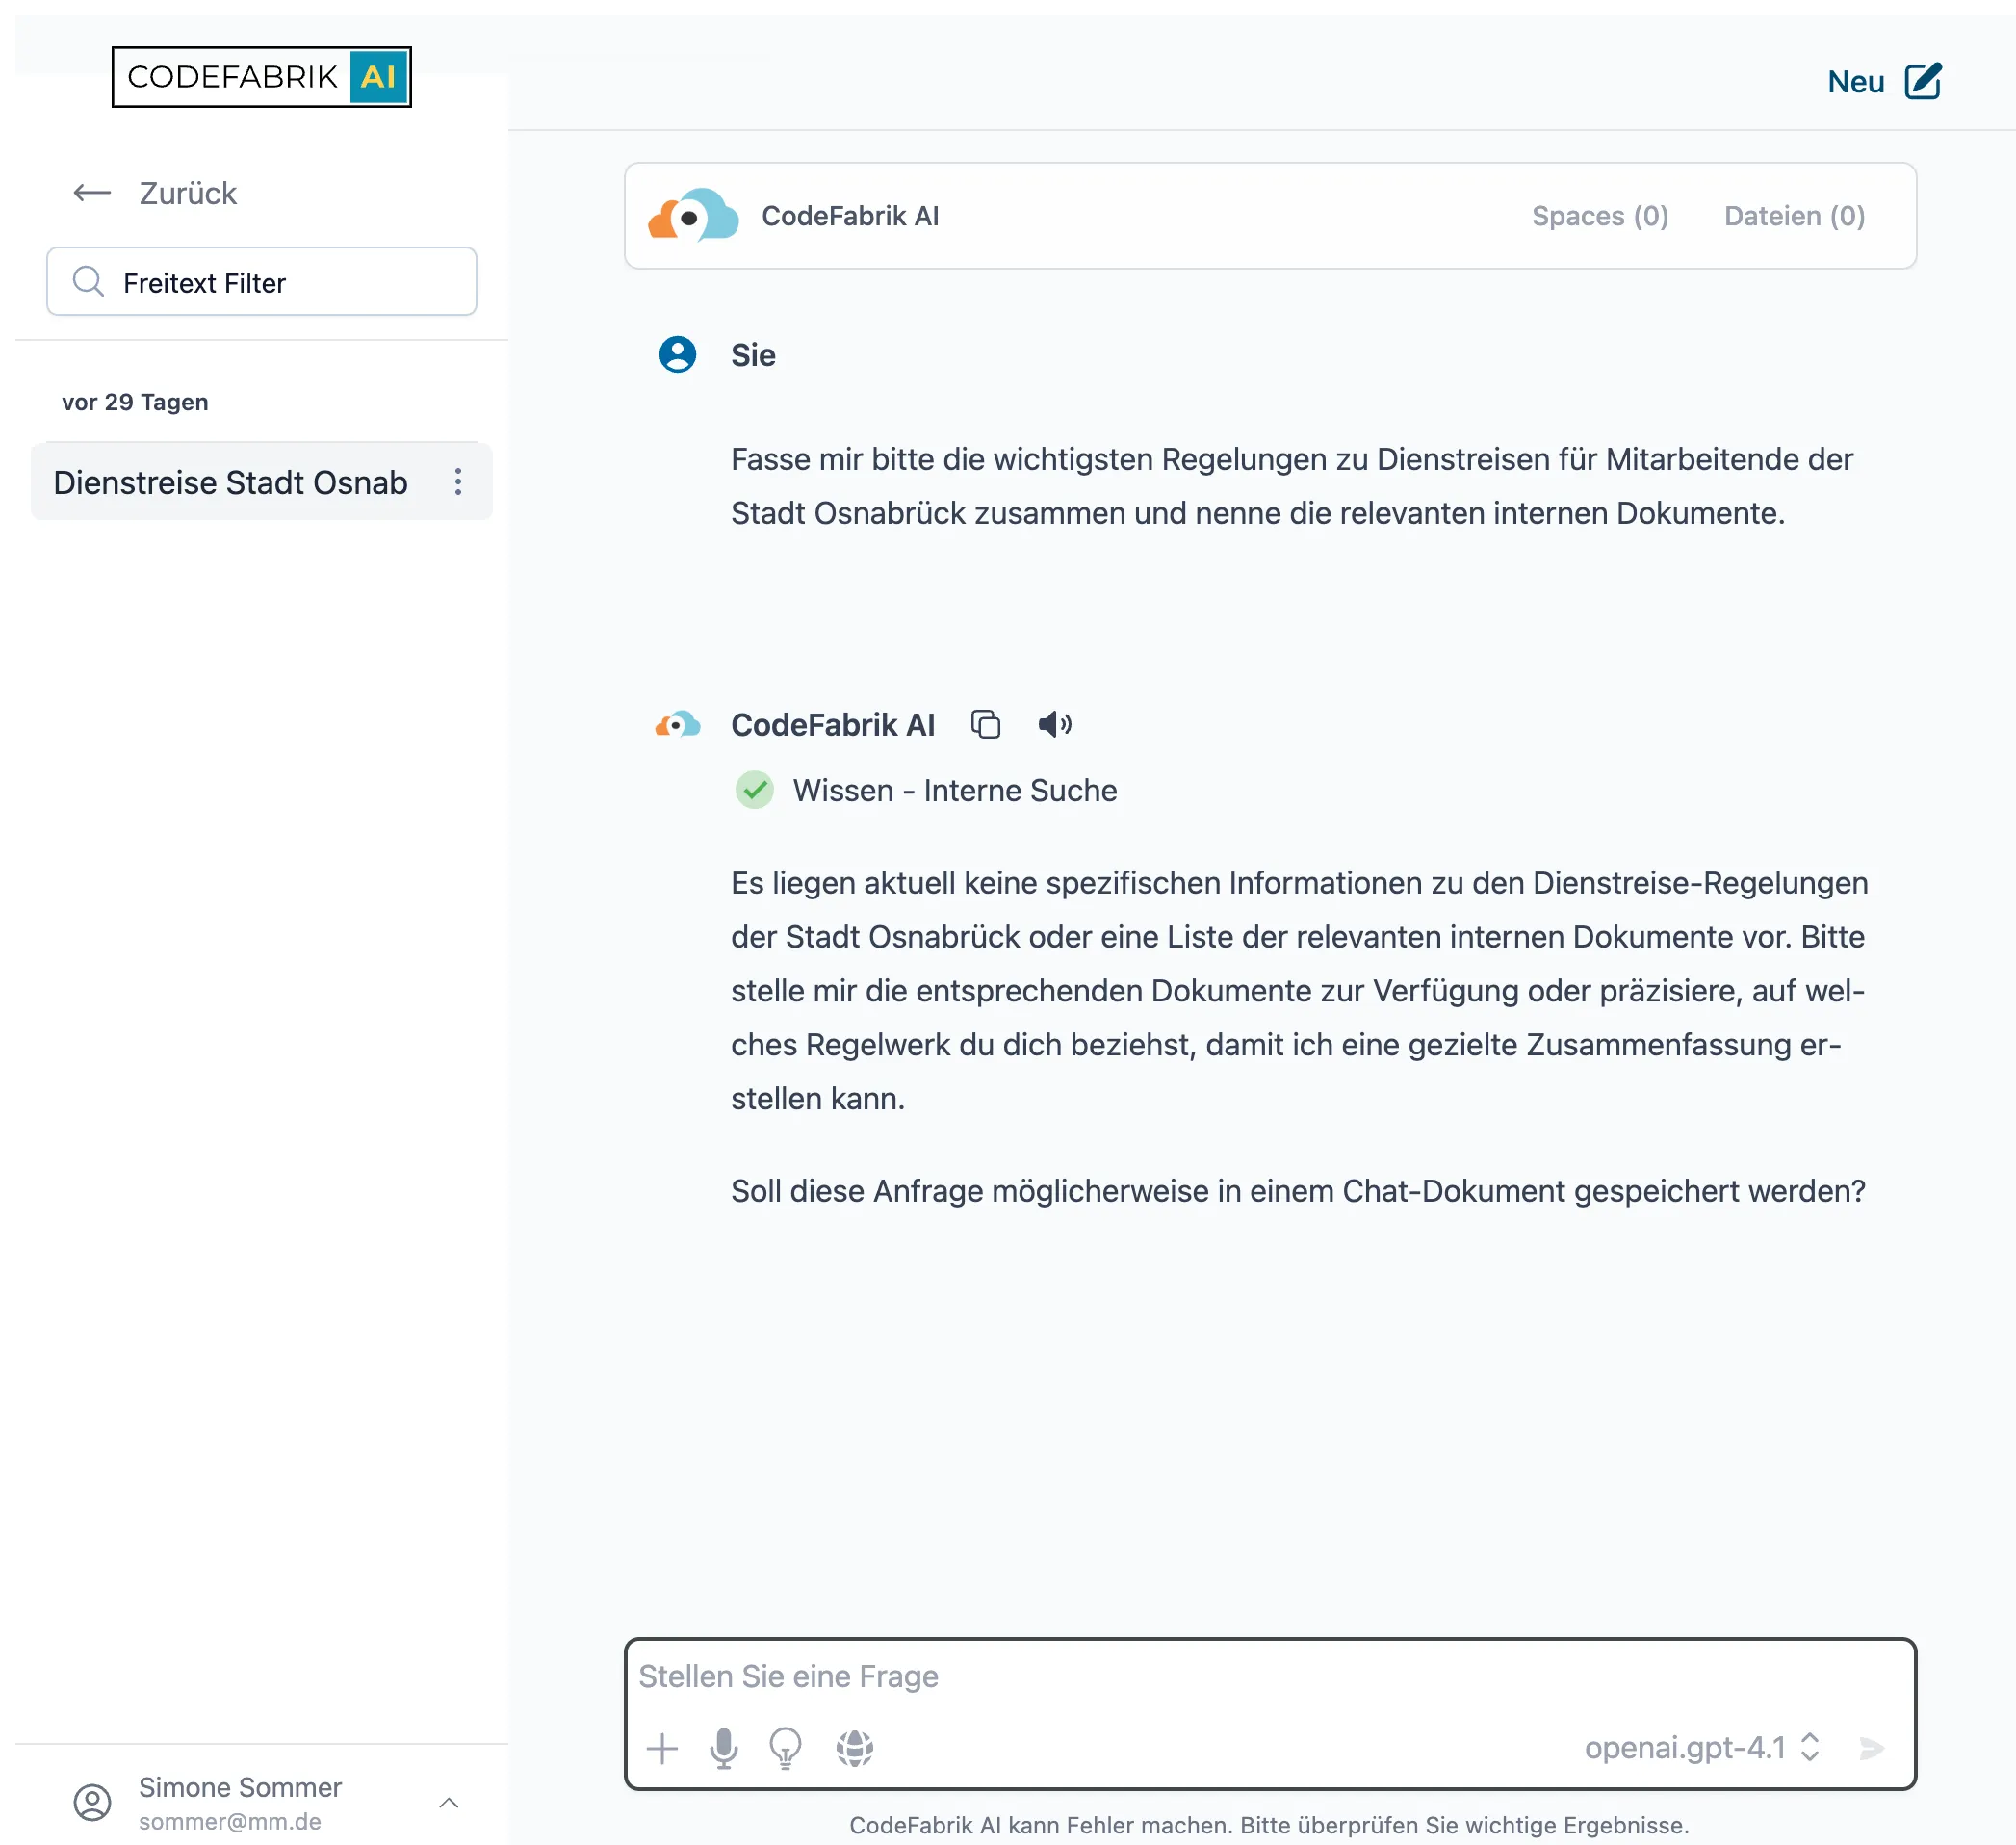Click the Sie user avatar icon
Image resolution: width=2016 pixels, height=1845 pixels.
(677, 354)
